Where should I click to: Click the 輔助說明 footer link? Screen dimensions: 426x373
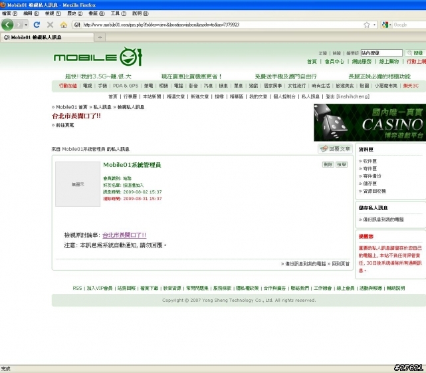(396, 288)
